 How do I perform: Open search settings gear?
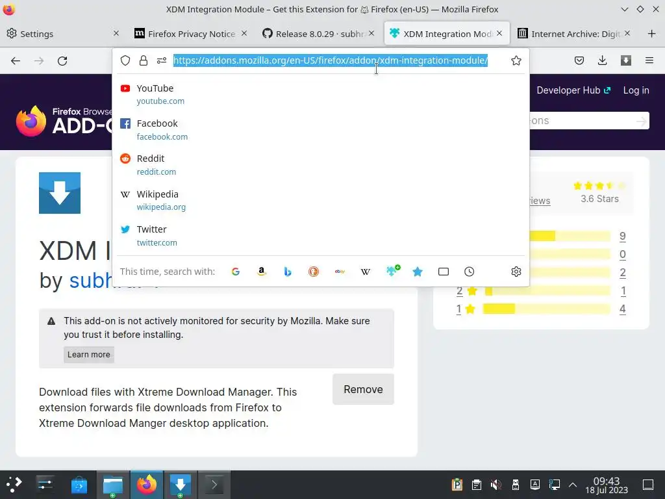tap(516, 272)
